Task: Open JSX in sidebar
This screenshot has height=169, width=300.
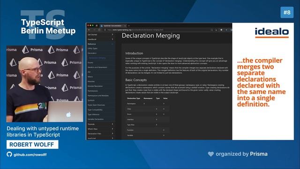Action: 89,72
